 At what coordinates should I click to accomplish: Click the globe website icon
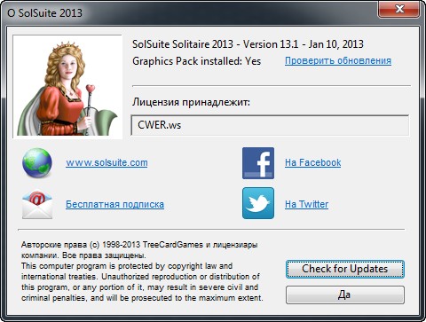37,163
